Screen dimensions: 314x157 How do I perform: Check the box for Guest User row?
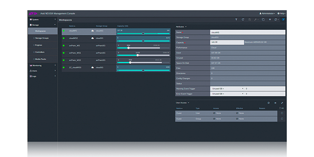point(282,113)
